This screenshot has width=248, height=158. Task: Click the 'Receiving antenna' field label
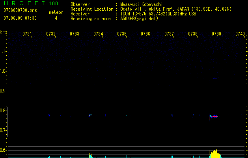coord(91,19)
